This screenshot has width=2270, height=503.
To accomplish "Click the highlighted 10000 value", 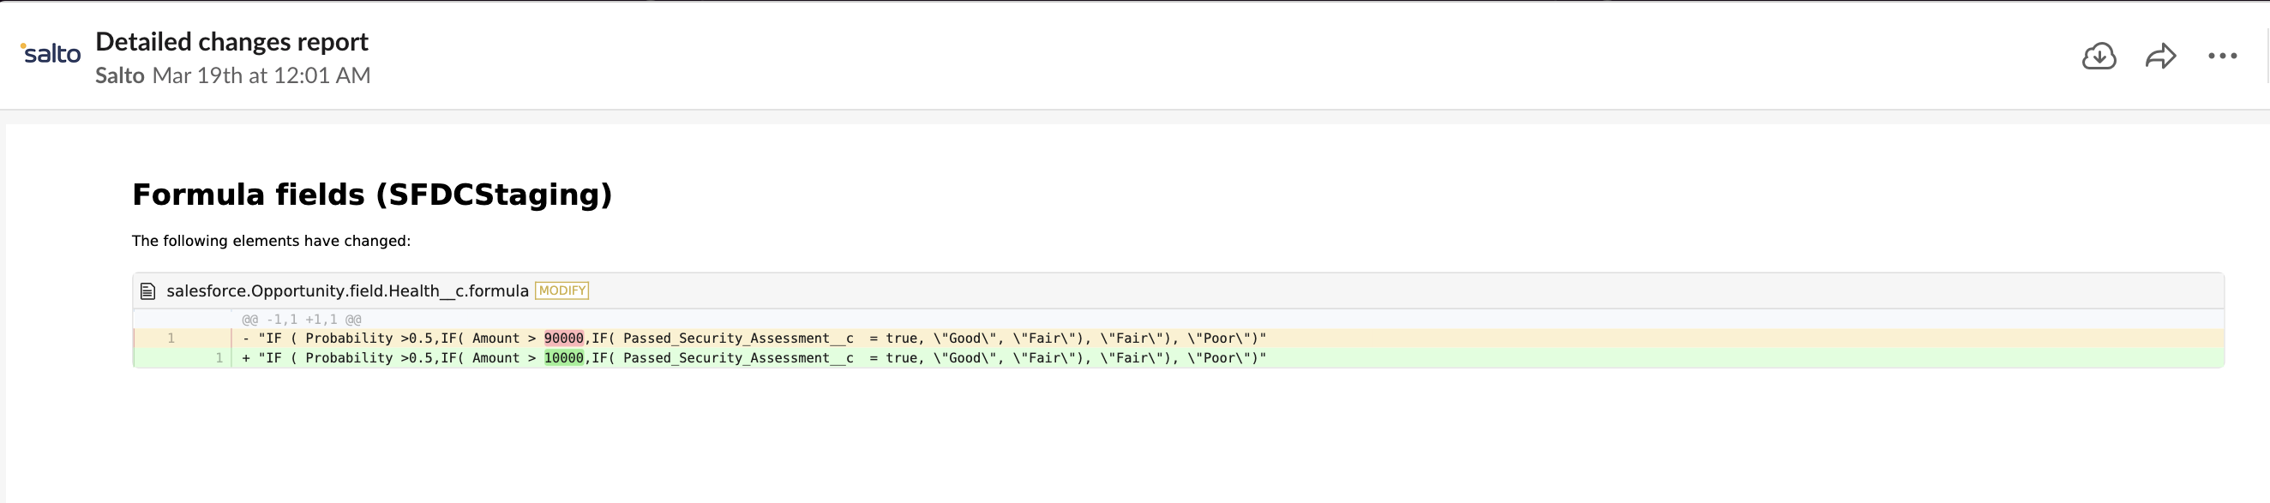I will 564,357.
